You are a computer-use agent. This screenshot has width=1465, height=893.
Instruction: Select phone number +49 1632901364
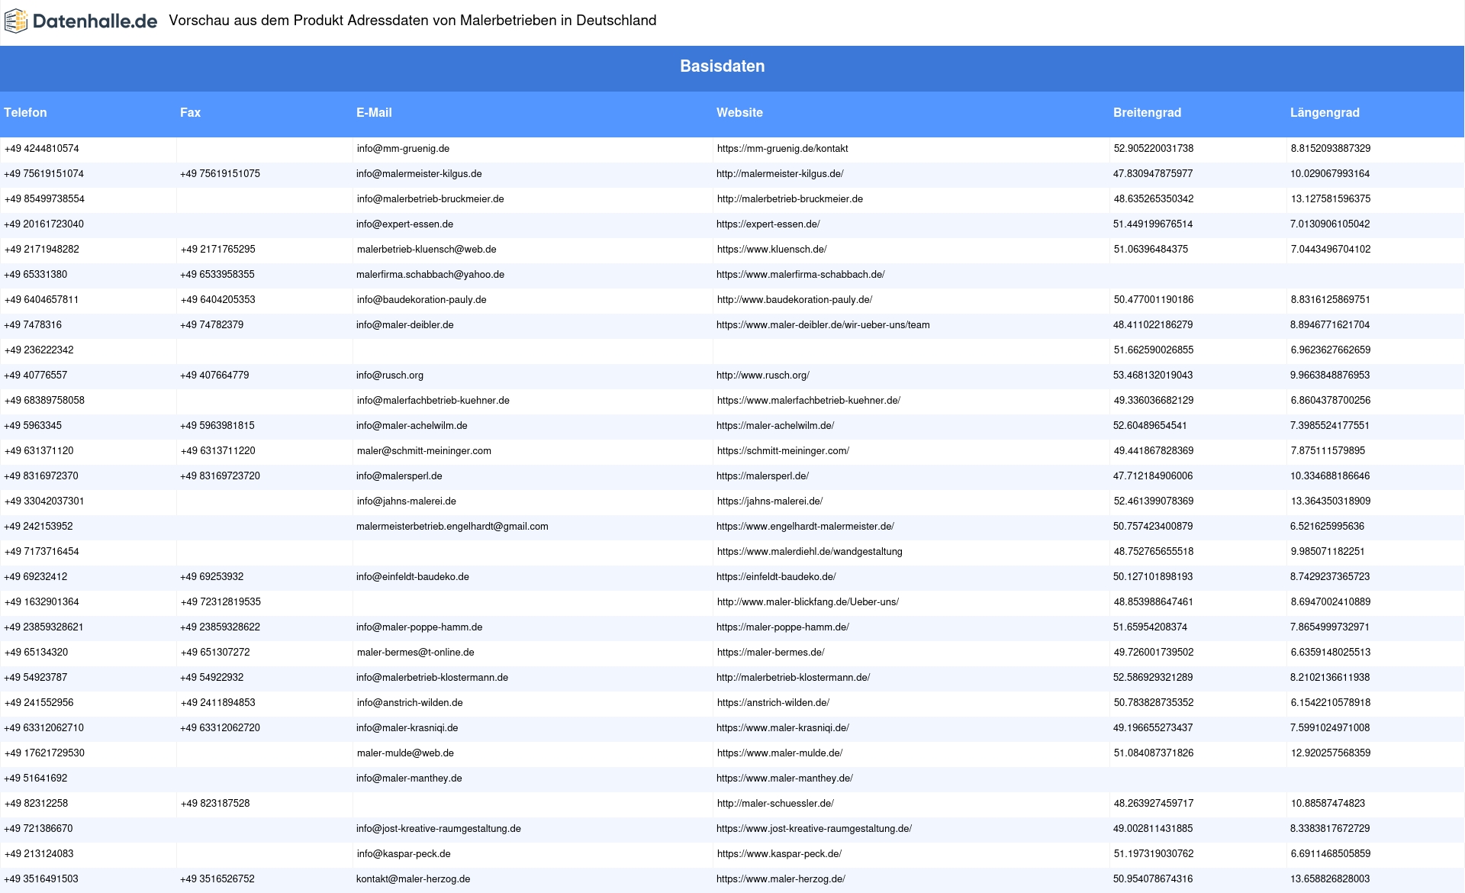click(x=42, y=602)
